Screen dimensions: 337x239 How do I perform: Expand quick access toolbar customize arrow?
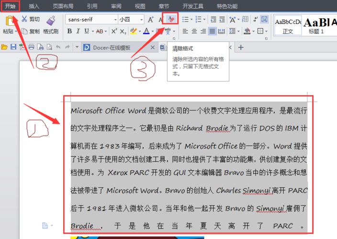tap(77, 47)
